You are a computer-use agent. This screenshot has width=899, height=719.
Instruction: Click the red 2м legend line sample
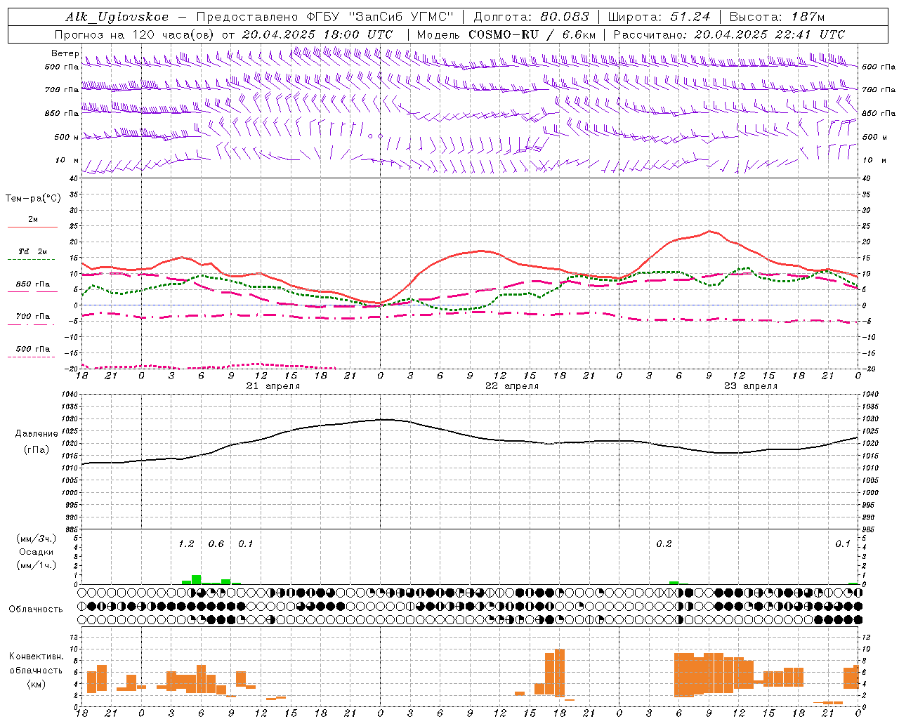click(x=32, y=227)
